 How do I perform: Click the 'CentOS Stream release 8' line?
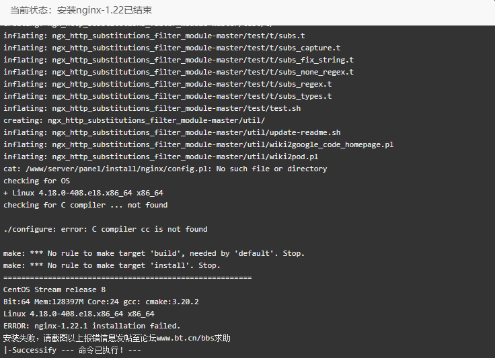click(x=54, y=289)
